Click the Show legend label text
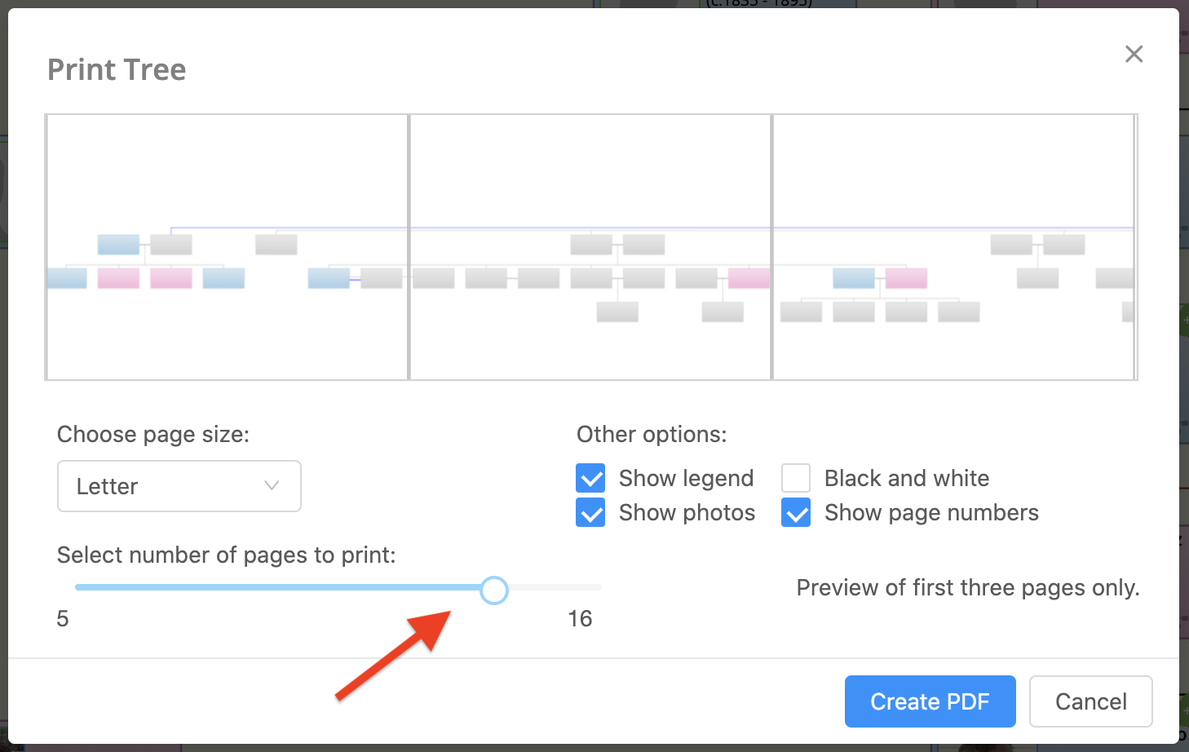The width and height of the screenshot is (1189, 752). point(686,478)
